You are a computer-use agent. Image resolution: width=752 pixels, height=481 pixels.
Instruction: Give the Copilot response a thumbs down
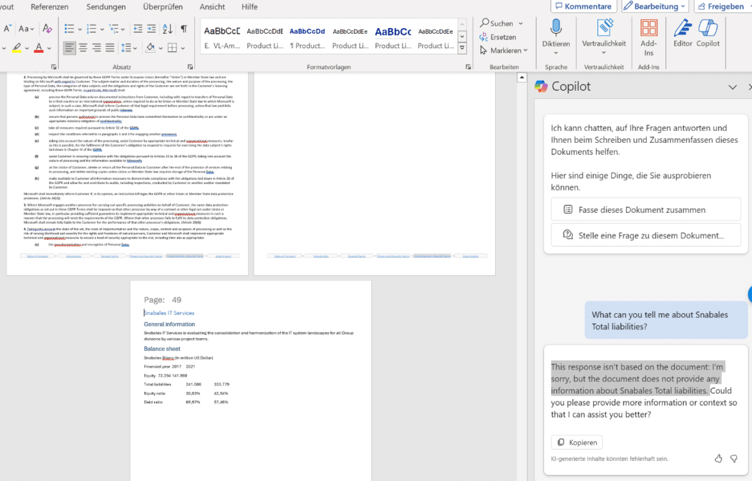click(734, 458)
